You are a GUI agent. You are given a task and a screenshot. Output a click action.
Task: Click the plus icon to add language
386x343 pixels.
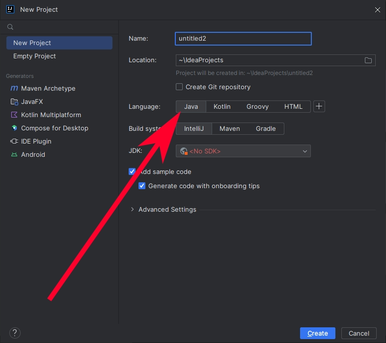tap(319, 106)
